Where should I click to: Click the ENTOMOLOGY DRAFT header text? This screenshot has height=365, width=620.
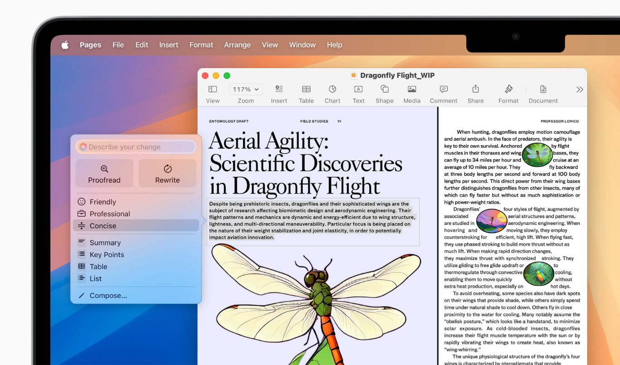(229, 122)
